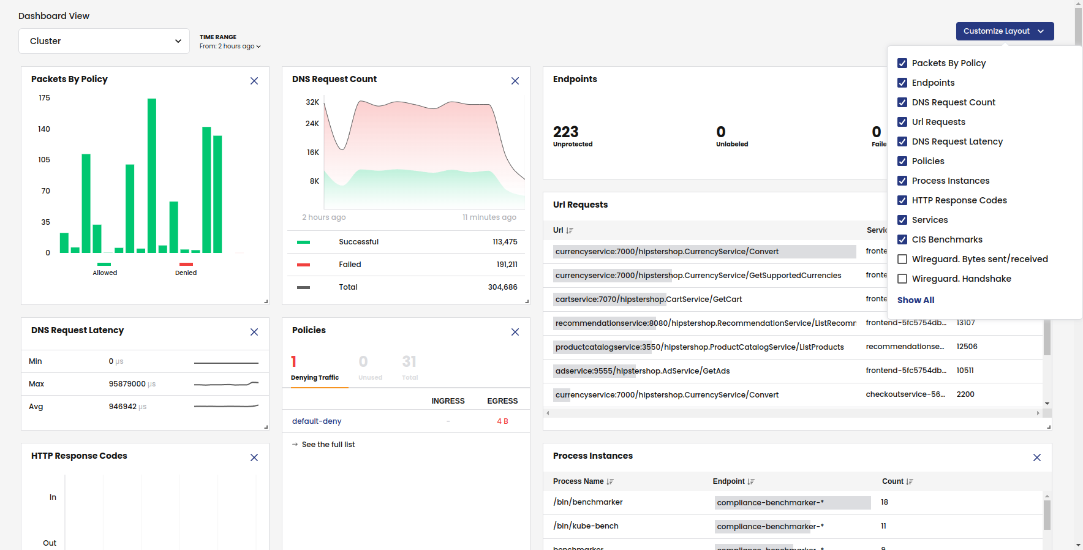
Task: Close the HTTP Response Codes widget
Action: point(254,458)
